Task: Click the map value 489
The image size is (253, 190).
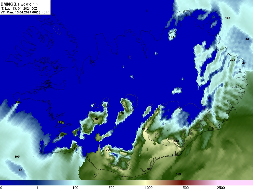Action: pyautogui.click(x=178, y=174)
